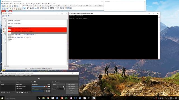
Task: Open the Scene Collection menu in OBS
Action: tap(19, 76)
